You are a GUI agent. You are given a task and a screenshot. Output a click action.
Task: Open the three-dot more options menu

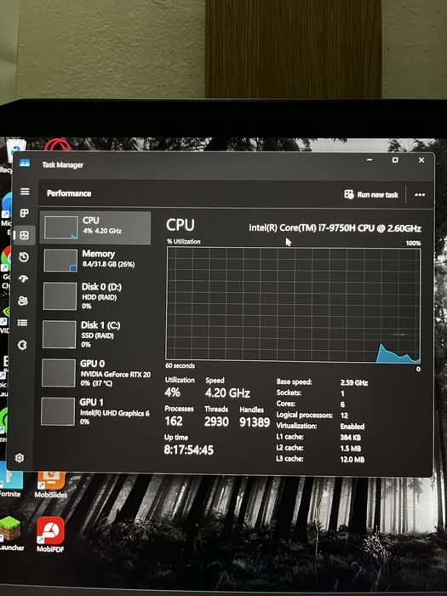[x=420, y=195]
